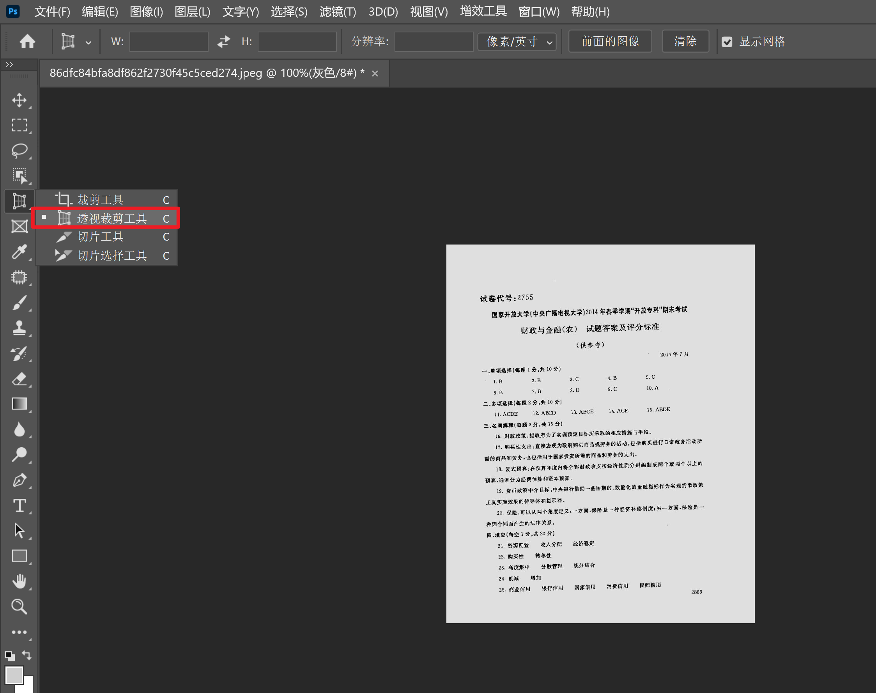Open the foreground color swatch
This screenshot has width=876, height=693.
click(13, 674)
